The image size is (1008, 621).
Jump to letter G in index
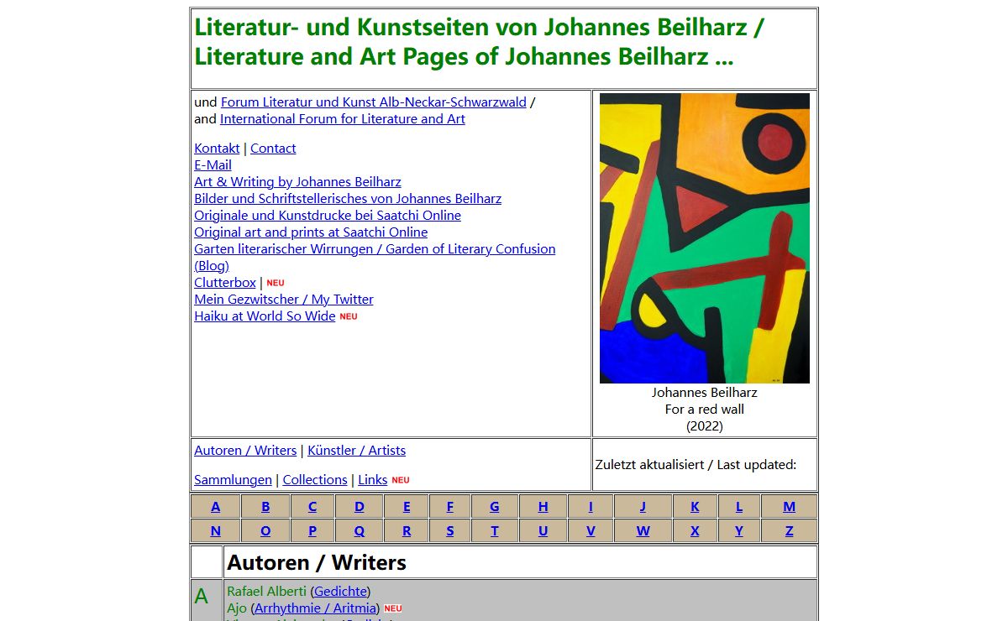pyautogui.click(x=495, y=507)
